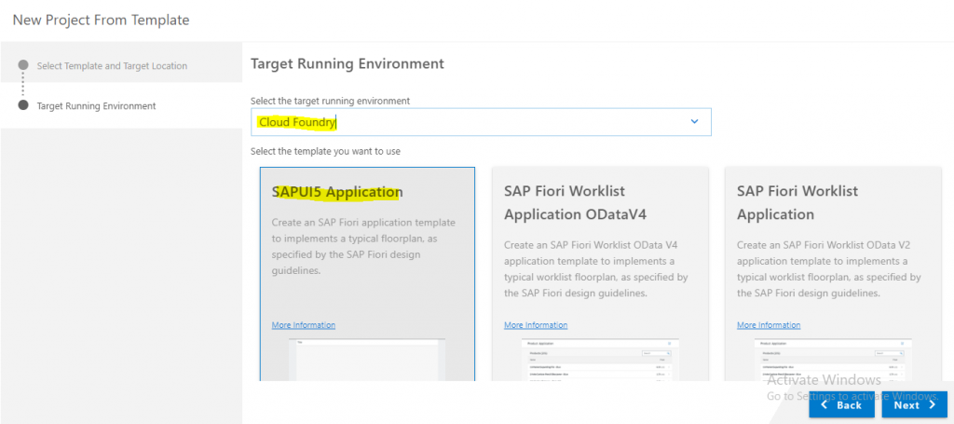Click the Target Running Environment heading
The image size is (954, 424).
(x=348, y=63)
